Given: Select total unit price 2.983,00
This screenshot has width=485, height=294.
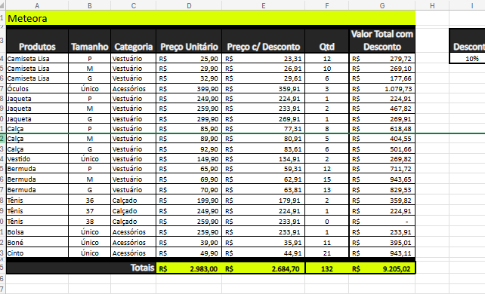Looking at the screenshot, I should 189,268.
